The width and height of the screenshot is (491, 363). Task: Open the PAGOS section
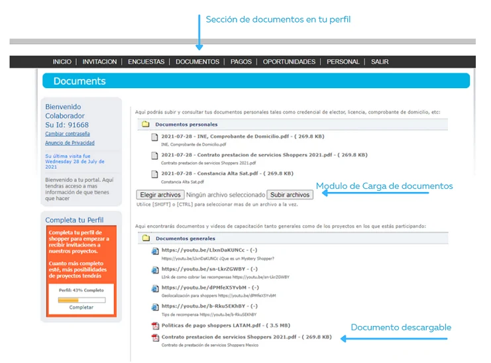[241, 62]
